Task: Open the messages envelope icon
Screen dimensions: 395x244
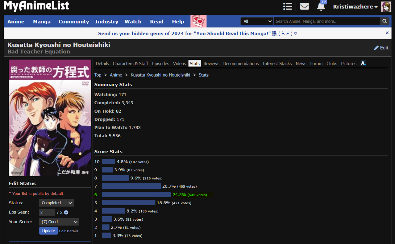Action: (x=304, y=6)
